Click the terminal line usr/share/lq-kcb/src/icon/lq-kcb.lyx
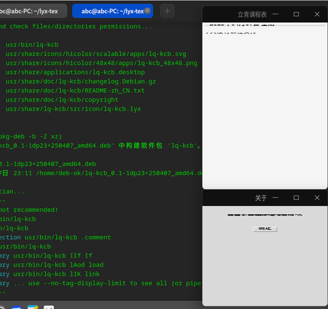 click(x=73, y=109)
